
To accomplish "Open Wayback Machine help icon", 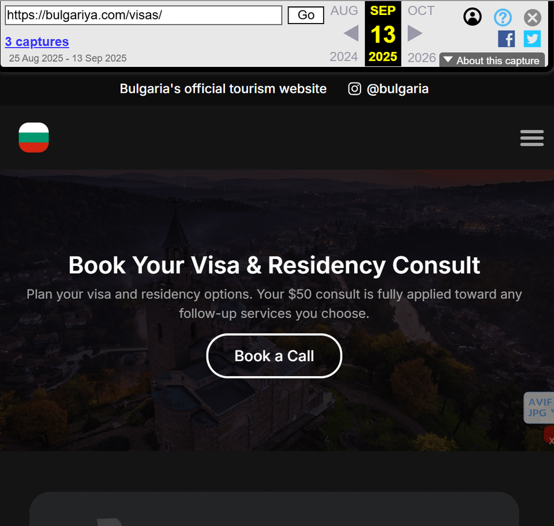I will [x=503, y=17].
